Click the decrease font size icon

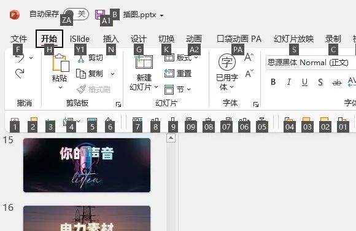coord(249,74)
